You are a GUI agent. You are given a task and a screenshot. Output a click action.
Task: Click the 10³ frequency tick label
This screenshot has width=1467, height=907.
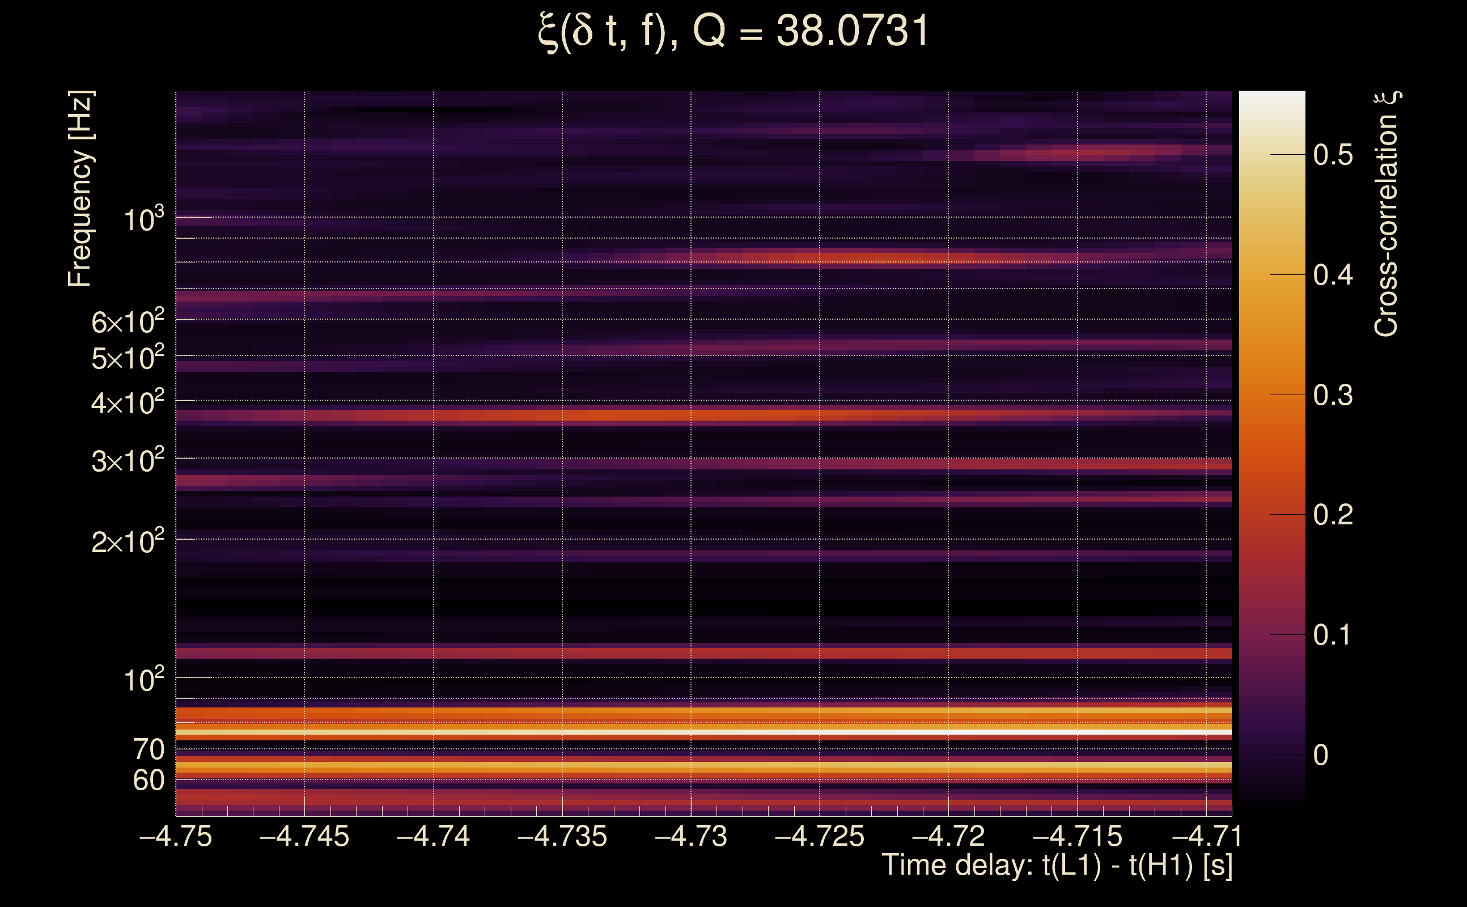pos(143,220)
